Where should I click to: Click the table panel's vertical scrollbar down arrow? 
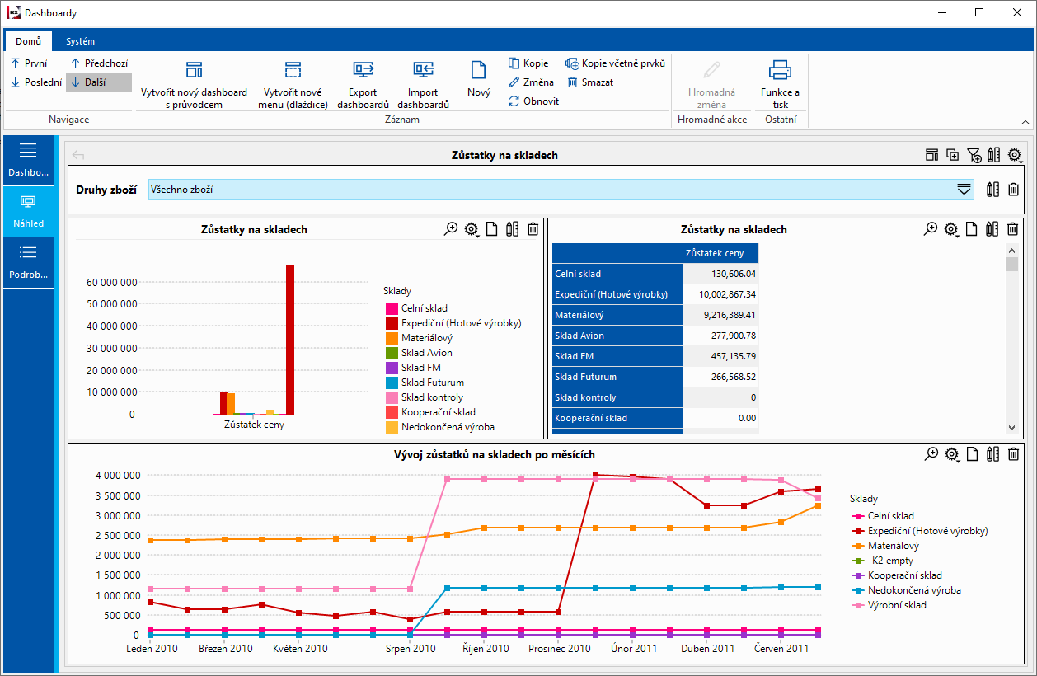click(x=1011, y=428)
